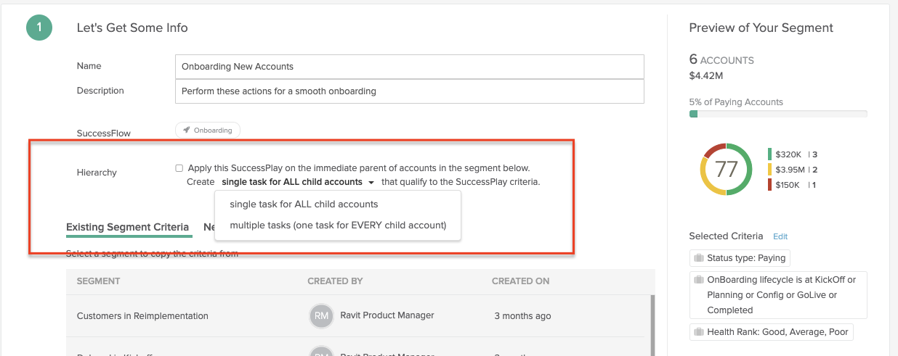898x356 pixels.
Task: Focus the Name field with Onboarding New Accounts
Action: click(410, 66)
